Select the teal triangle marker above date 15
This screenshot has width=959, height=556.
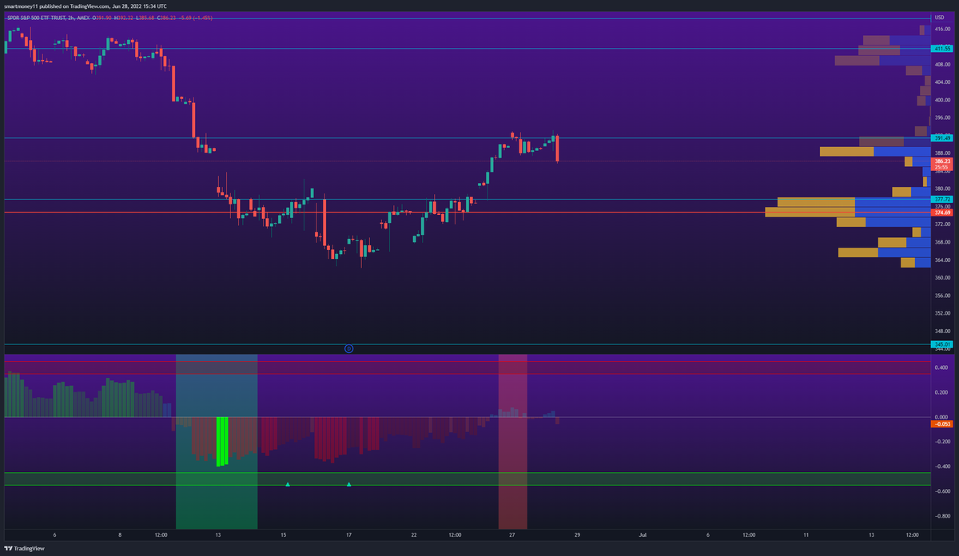pos(288,484)
